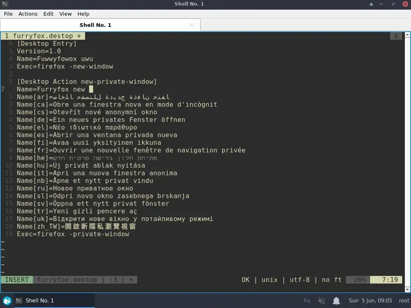411x308 pixels.
Task: Click the Name[ar] Arabic line
Action: point(93,97)
